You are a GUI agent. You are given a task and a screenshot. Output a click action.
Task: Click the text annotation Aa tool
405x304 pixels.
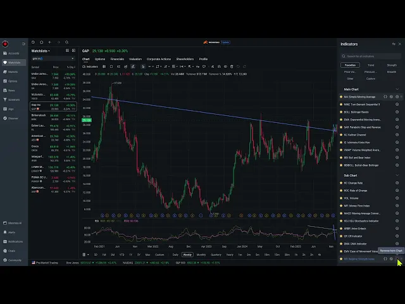coord(197,66)
